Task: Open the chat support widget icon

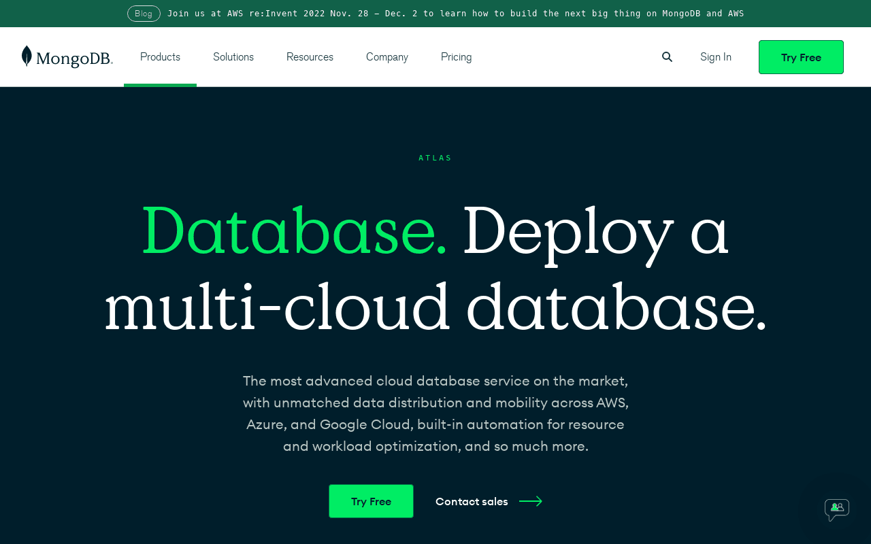Action: (836, 509)
